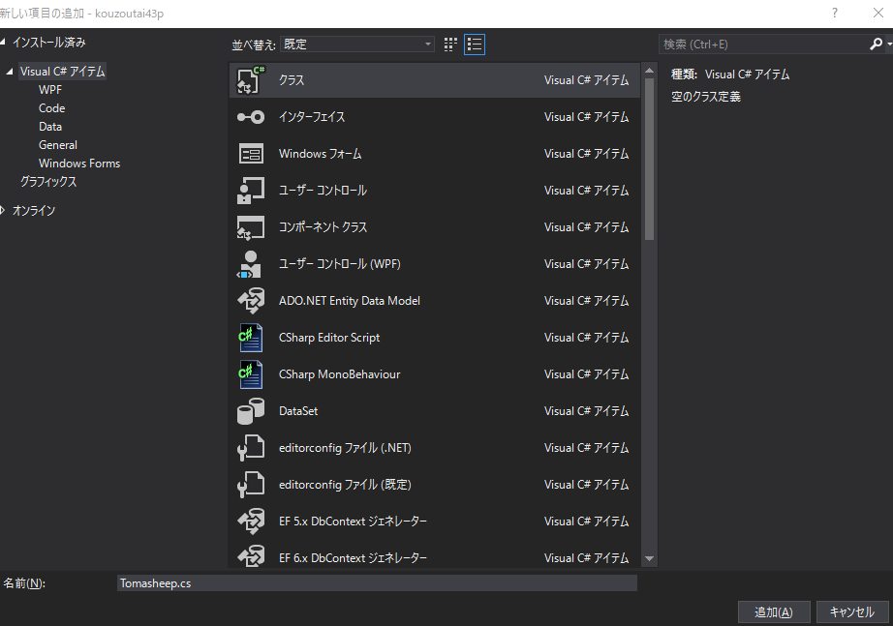Pick the editorconfig ファイル (既定) icon
The width and height of the screenshot is (893, 626).
pyautogui.click(x=251, y=485)
